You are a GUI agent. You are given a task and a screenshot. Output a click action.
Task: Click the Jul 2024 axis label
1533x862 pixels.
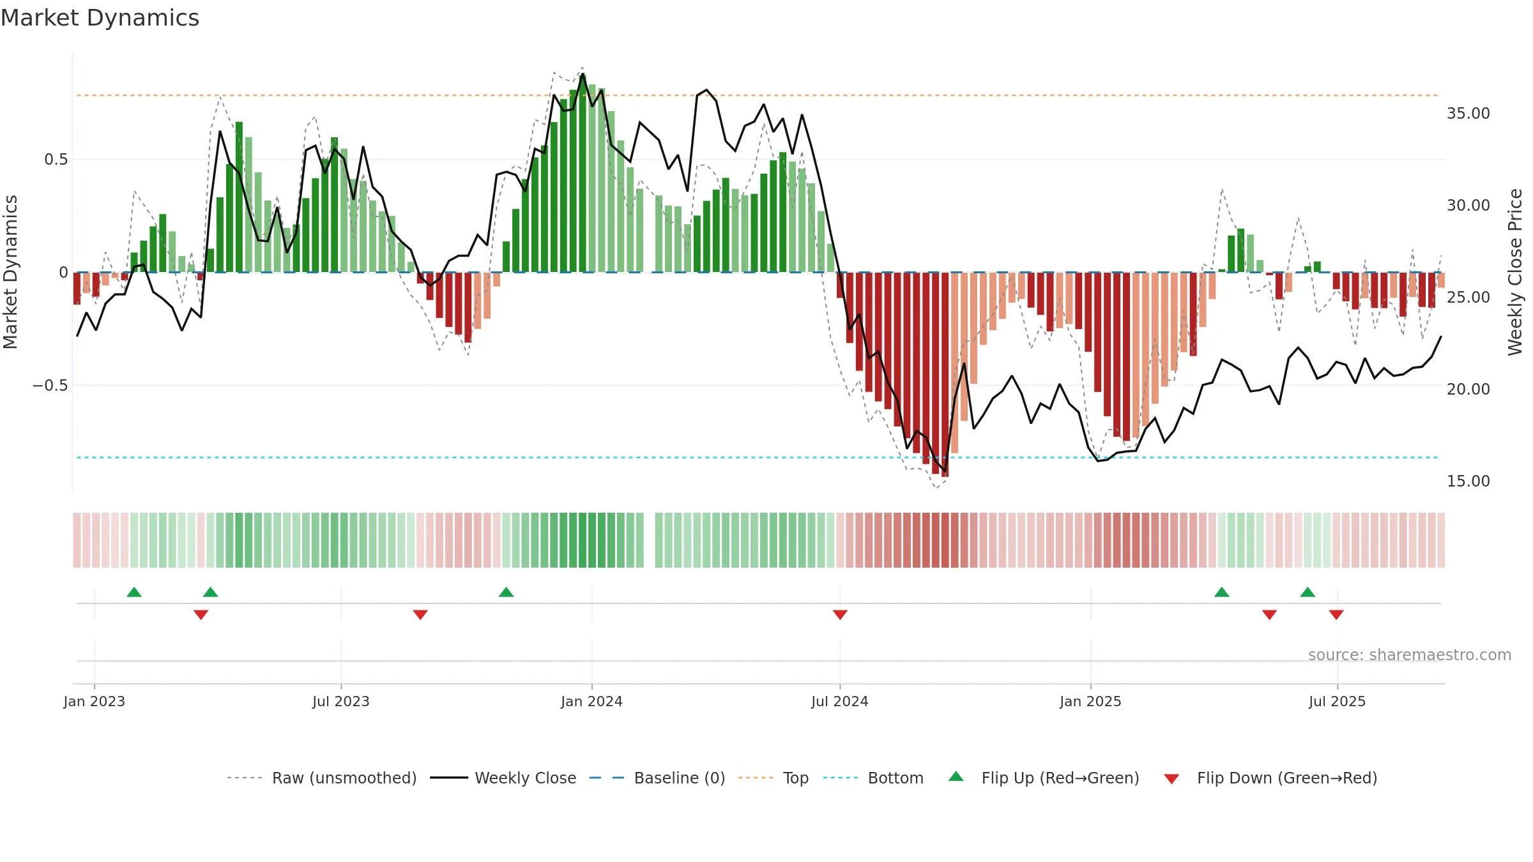(x=840, y=701)
